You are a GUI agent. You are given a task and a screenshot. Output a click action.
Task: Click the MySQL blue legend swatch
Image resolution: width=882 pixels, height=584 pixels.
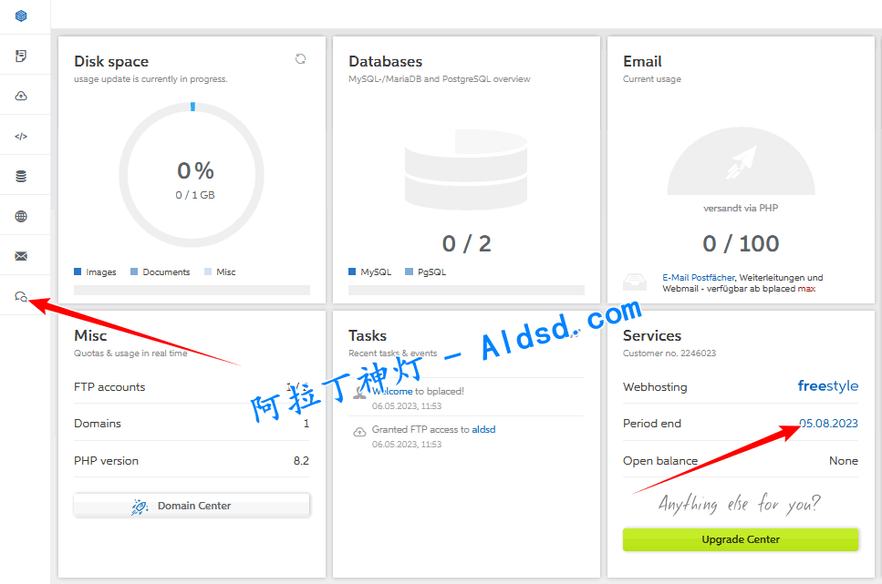(x=352, y=272)
